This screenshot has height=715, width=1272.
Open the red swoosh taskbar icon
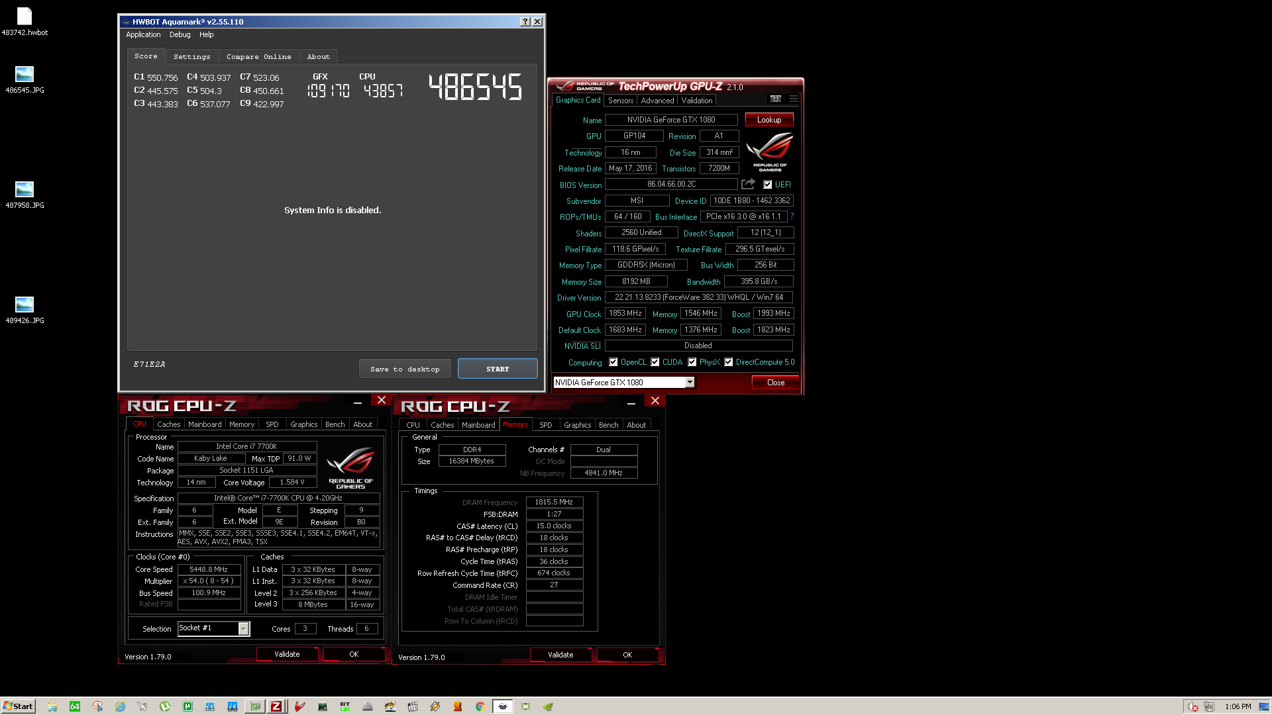(300, 706)
